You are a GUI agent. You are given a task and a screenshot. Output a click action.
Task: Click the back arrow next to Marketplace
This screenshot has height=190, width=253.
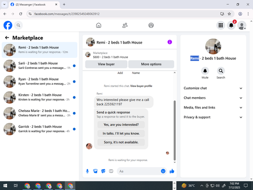[x=7, y=37]
